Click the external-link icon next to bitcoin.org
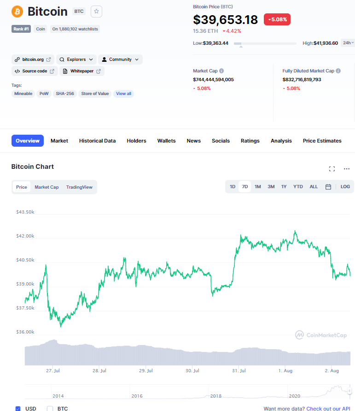The width and height of the screenshot is (355, 411). coord(49,60)
